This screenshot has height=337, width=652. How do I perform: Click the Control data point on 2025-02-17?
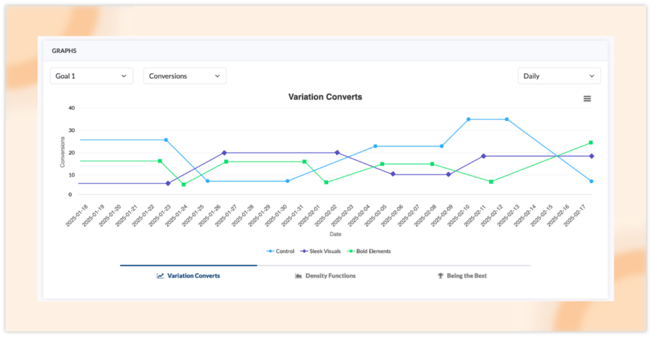click(591, 181)
